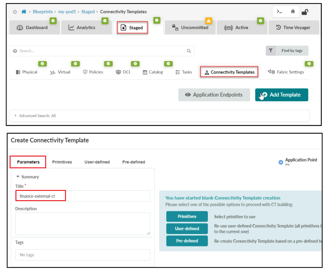Click the Description text area

point(83,223)
